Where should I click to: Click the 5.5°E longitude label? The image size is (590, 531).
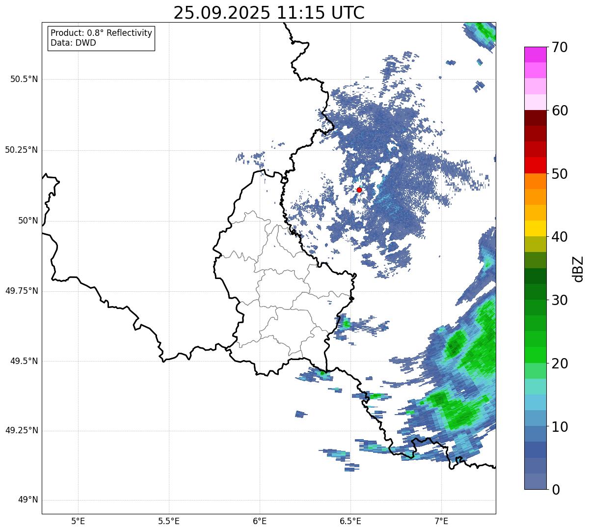[169, 521]
